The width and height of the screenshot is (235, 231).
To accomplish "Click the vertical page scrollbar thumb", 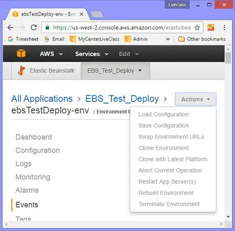I will click(228, 58).
